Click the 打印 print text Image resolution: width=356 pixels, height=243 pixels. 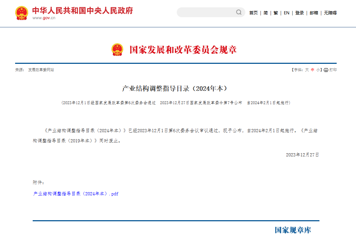coord(333,70)
